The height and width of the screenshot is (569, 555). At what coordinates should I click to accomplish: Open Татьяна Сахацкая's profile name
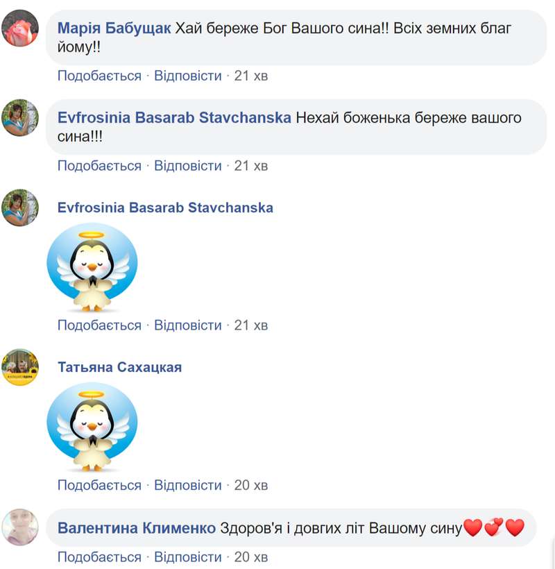(120, 367)
